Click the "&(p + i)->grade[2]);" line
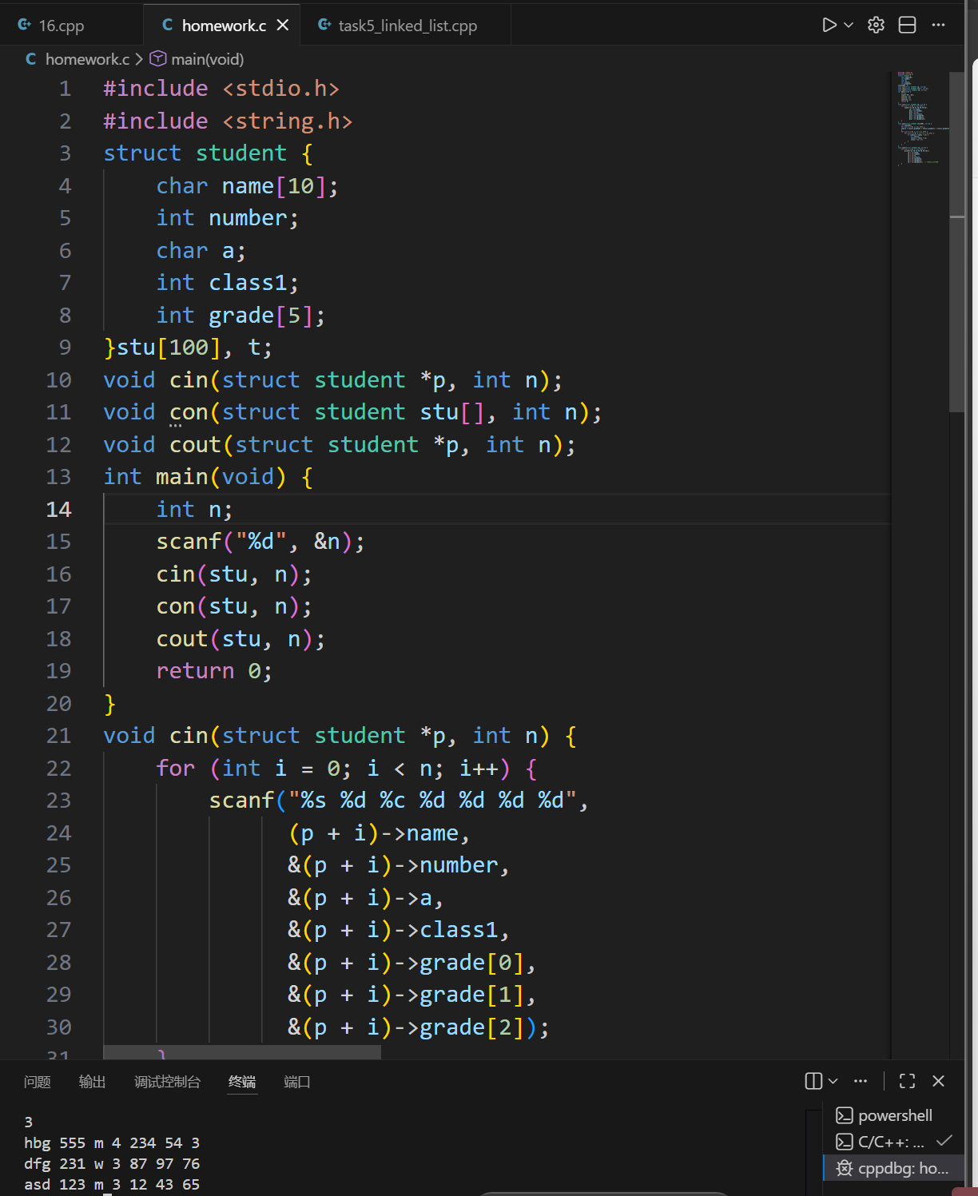Viewport: 978px width, 1196px height. (419, 1027)
